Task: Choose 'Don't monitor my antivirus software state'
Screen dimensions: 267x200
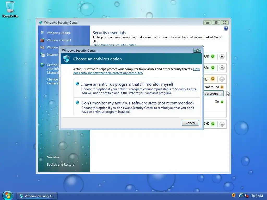Action: click(137, 107)
